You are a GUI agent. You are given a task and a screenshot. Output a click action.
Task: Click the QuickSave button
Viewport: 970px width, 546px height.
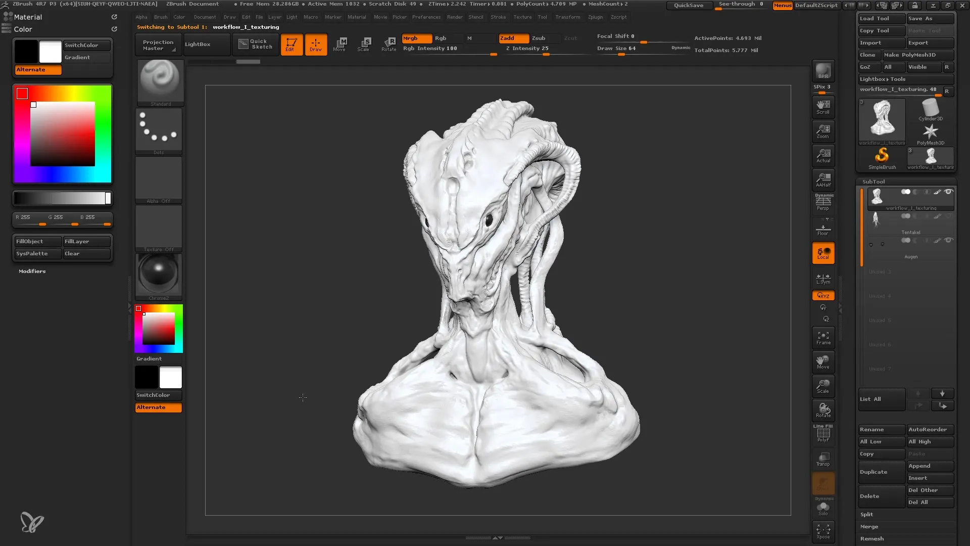[689, 5]
